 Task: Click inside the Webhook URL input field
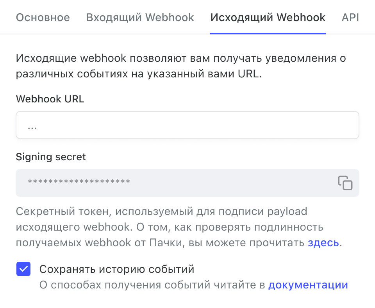pyautogui.click(x=187, y=125)
